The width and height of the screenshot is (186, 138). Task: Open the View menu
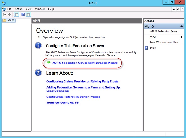29,9
